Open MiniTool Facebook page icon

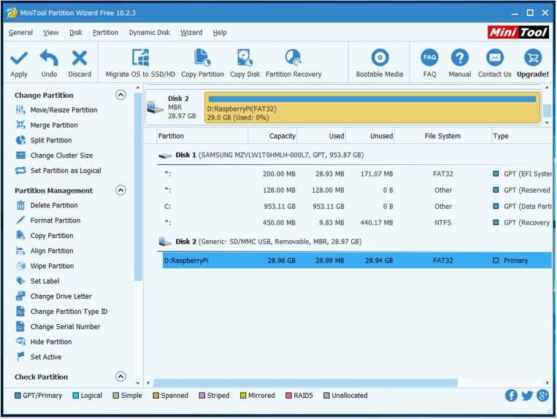[x=511, y=396]
